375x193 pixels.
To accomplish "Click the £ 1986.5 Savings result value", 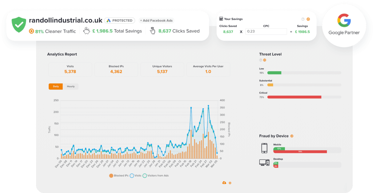I will (302, 32).
